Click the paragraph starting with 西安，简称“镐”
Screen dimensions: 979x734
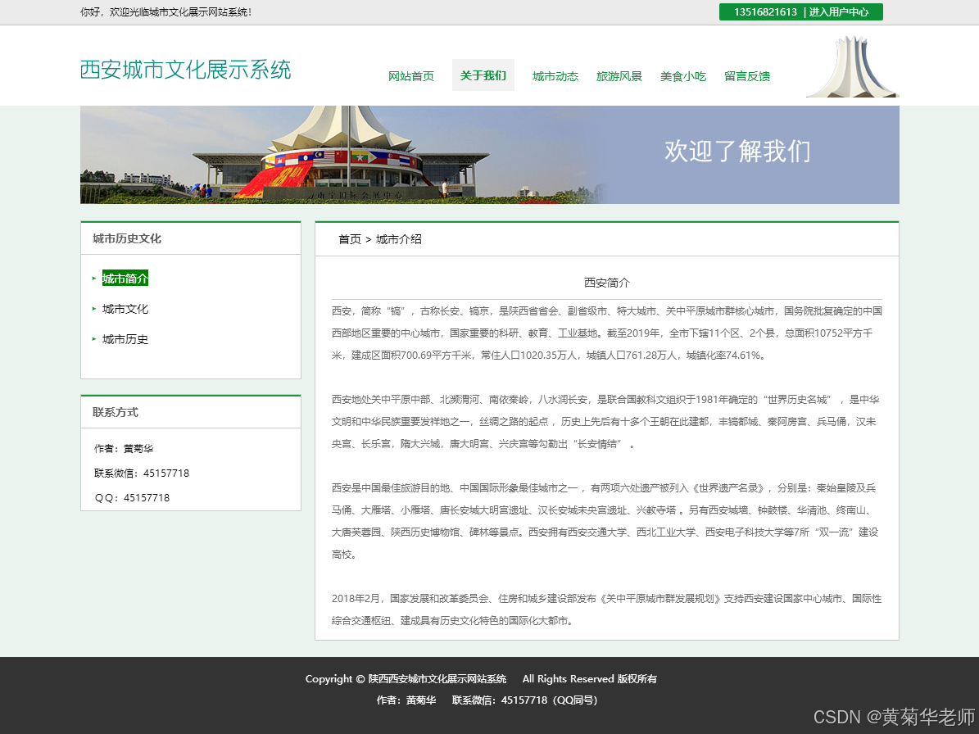coord(607,333)
